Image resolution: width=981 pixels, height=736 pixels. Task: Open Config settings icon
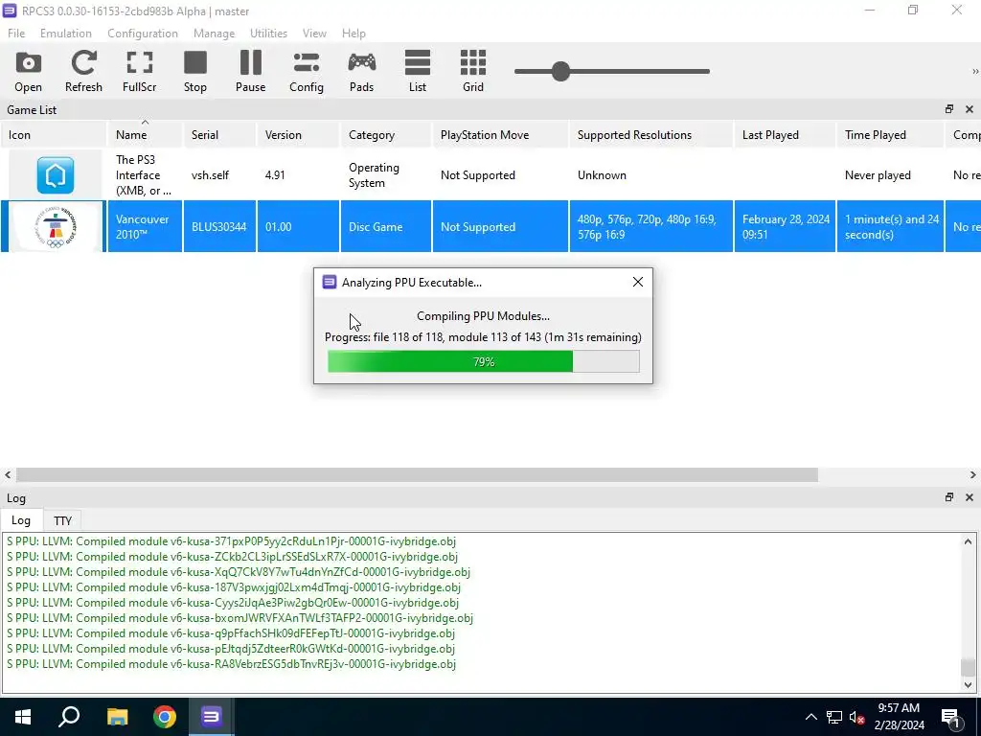tap(306, 71)
